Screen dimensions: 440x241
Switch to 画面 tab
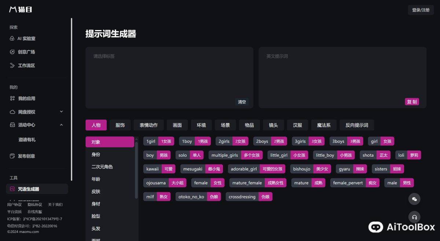[177, 125]
